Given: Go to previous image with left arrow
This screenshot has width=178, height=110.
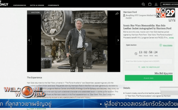Looking at the screenshot, I should tap(29, 40).
